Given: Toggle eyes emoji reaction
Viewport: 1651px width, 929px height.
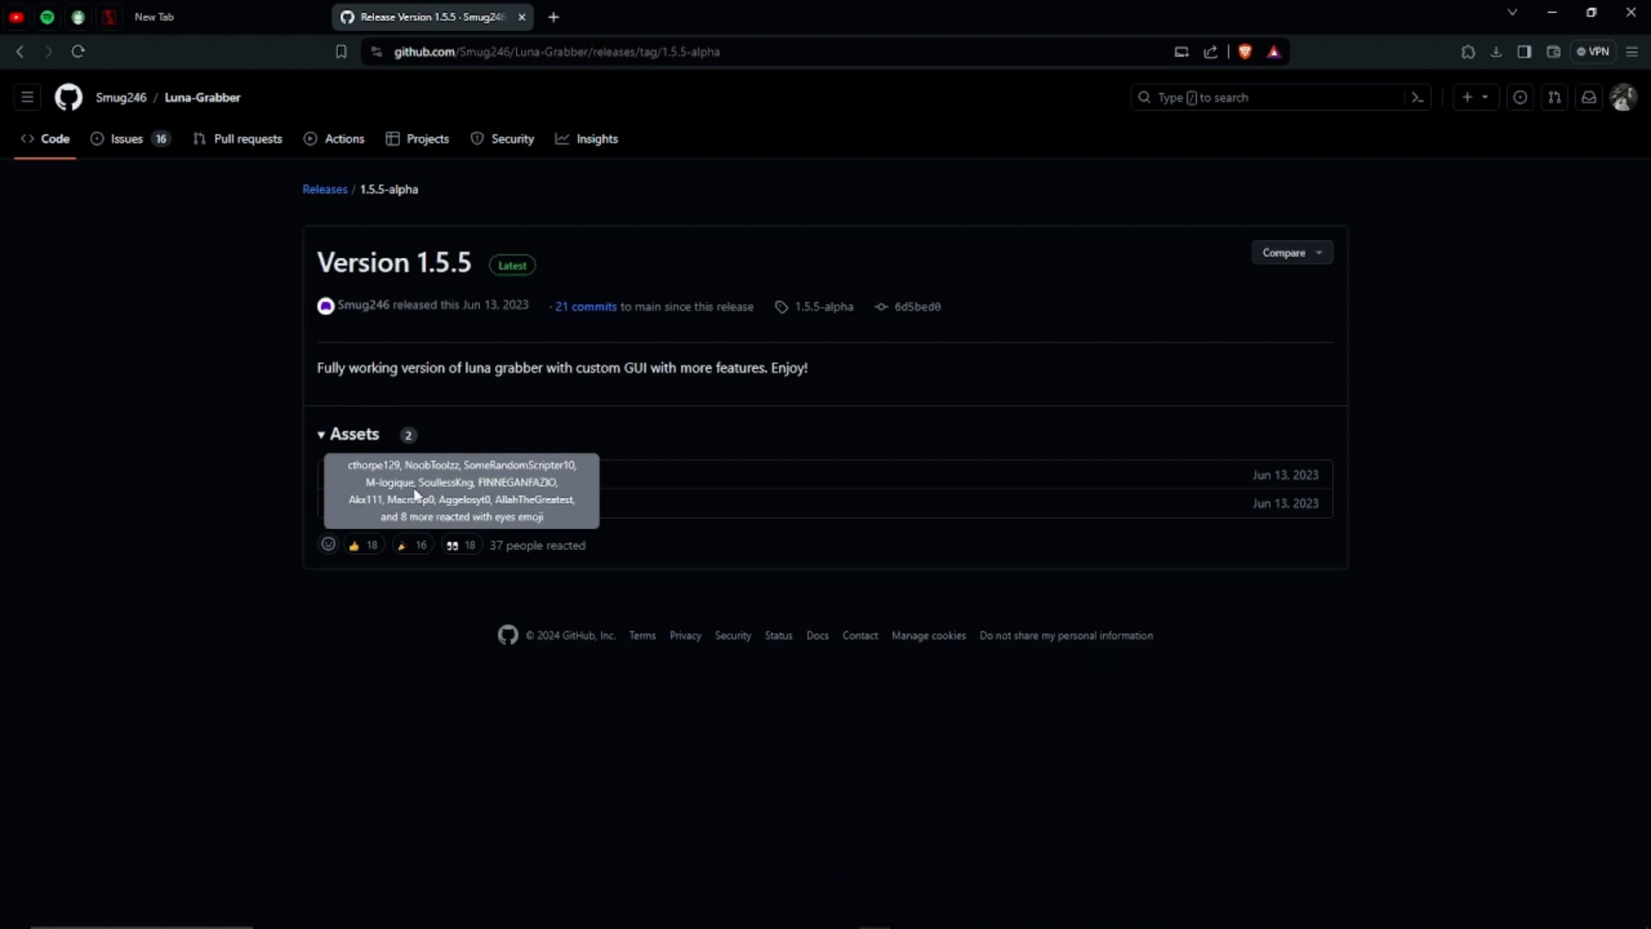Looking at the screenshot, I should point(461,545).
